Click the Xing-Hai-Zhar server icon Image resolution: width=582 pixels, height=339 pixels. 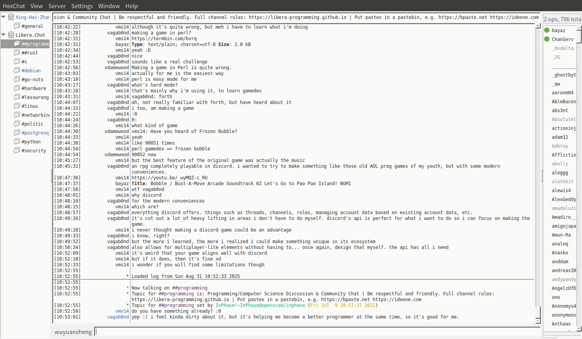(x=11, y=17)
